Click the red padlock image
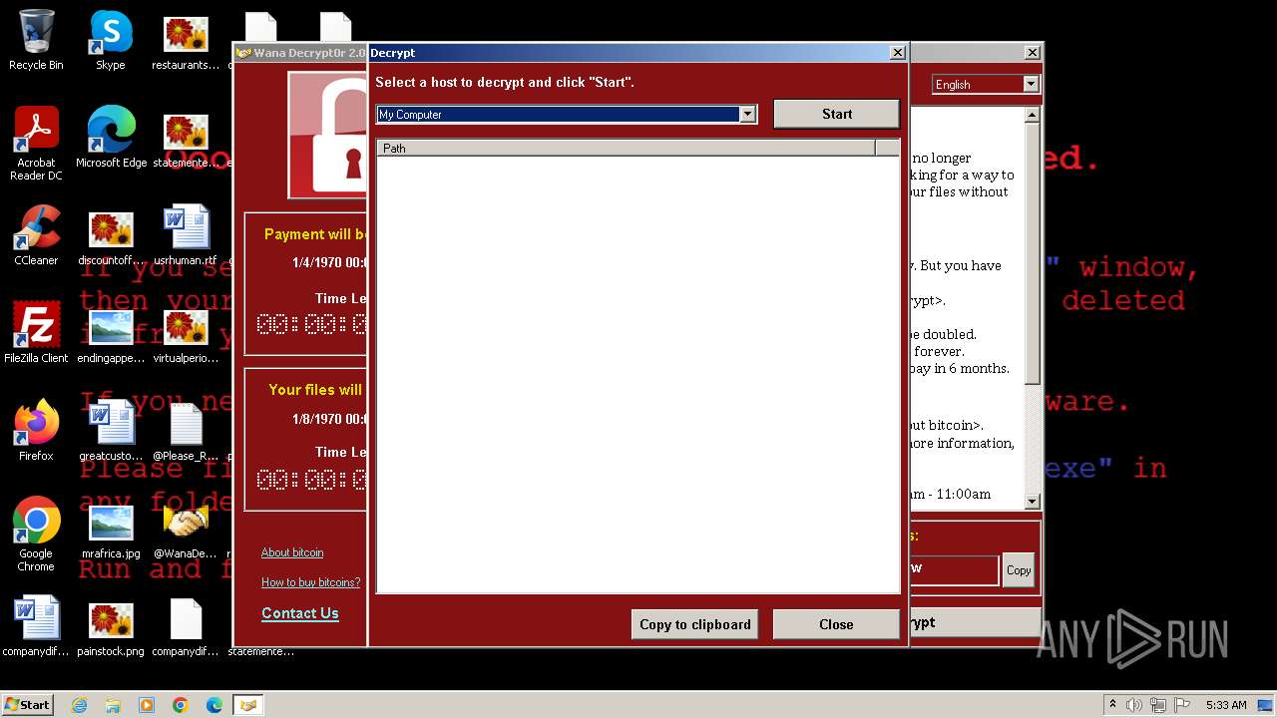 coord(329,136)
